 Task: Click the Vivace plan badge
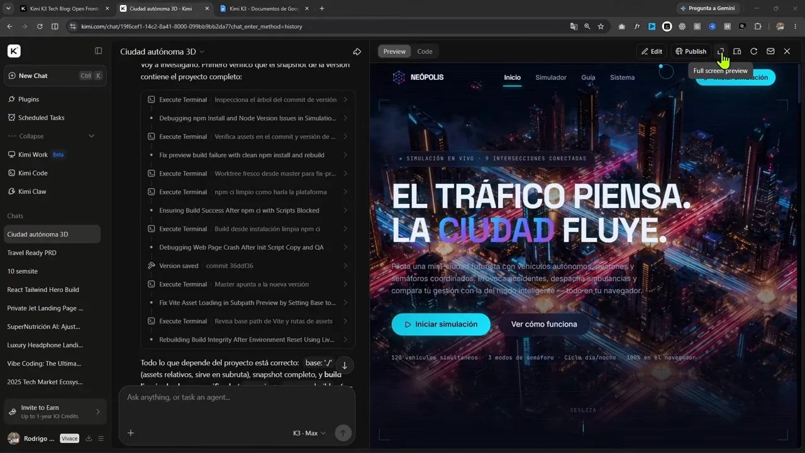pos(69,439)
